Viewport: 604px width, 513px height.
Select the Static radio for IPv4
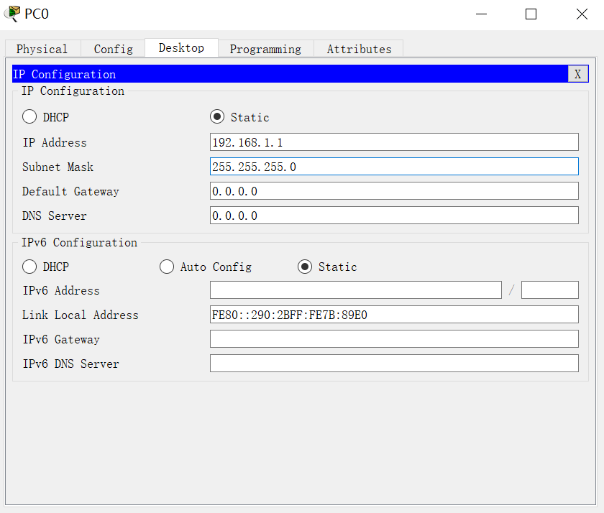tap(217, 116)
